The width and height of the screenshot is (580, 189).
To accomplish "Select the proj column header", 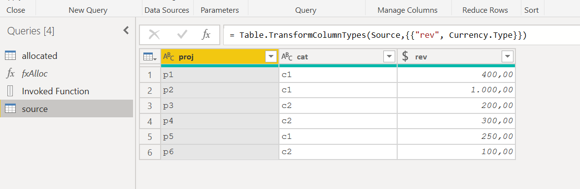I will (x=220, y=57).
